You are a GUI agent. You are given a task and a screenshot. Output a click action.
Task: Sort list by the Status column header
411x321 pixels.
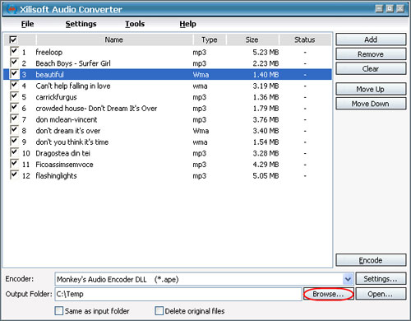click(305, 40)
